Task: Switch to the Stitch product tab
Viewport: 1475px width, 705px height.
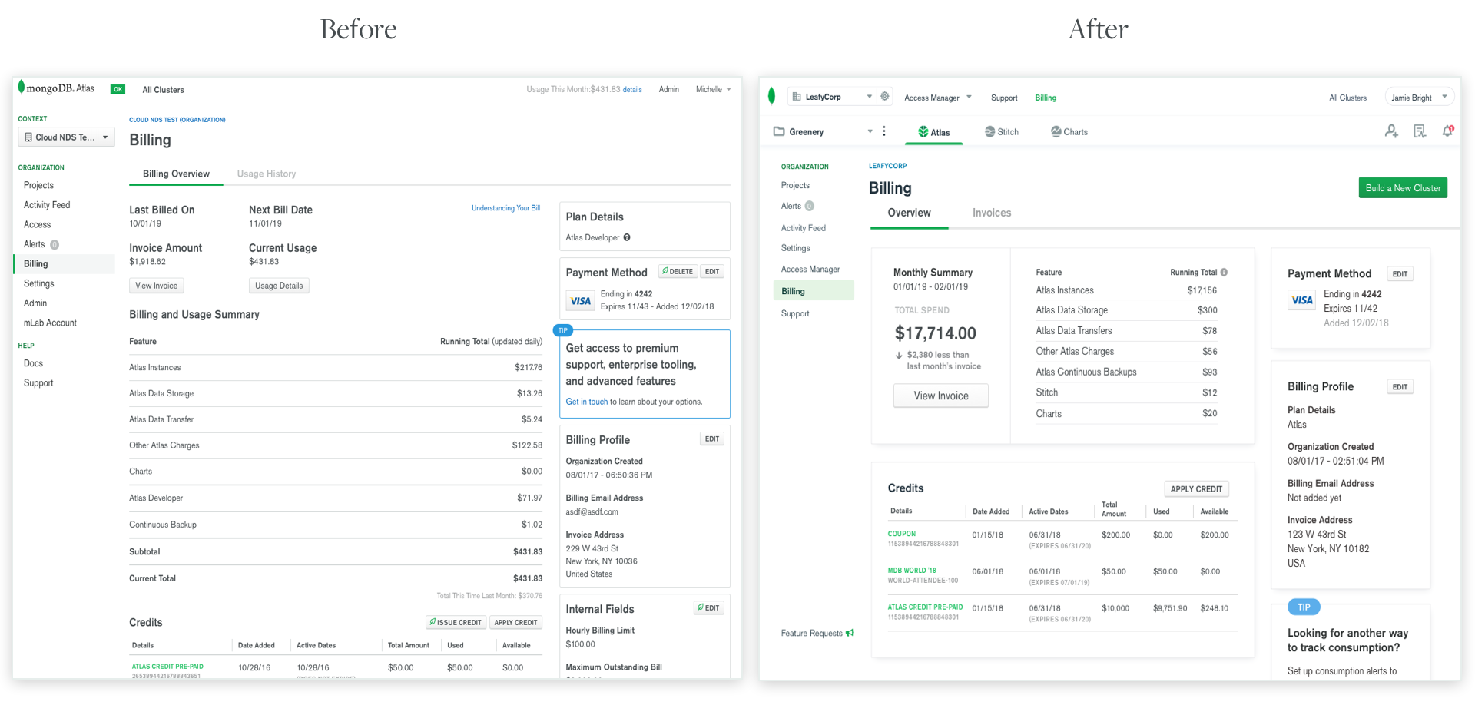Action: coord(1002,132)
